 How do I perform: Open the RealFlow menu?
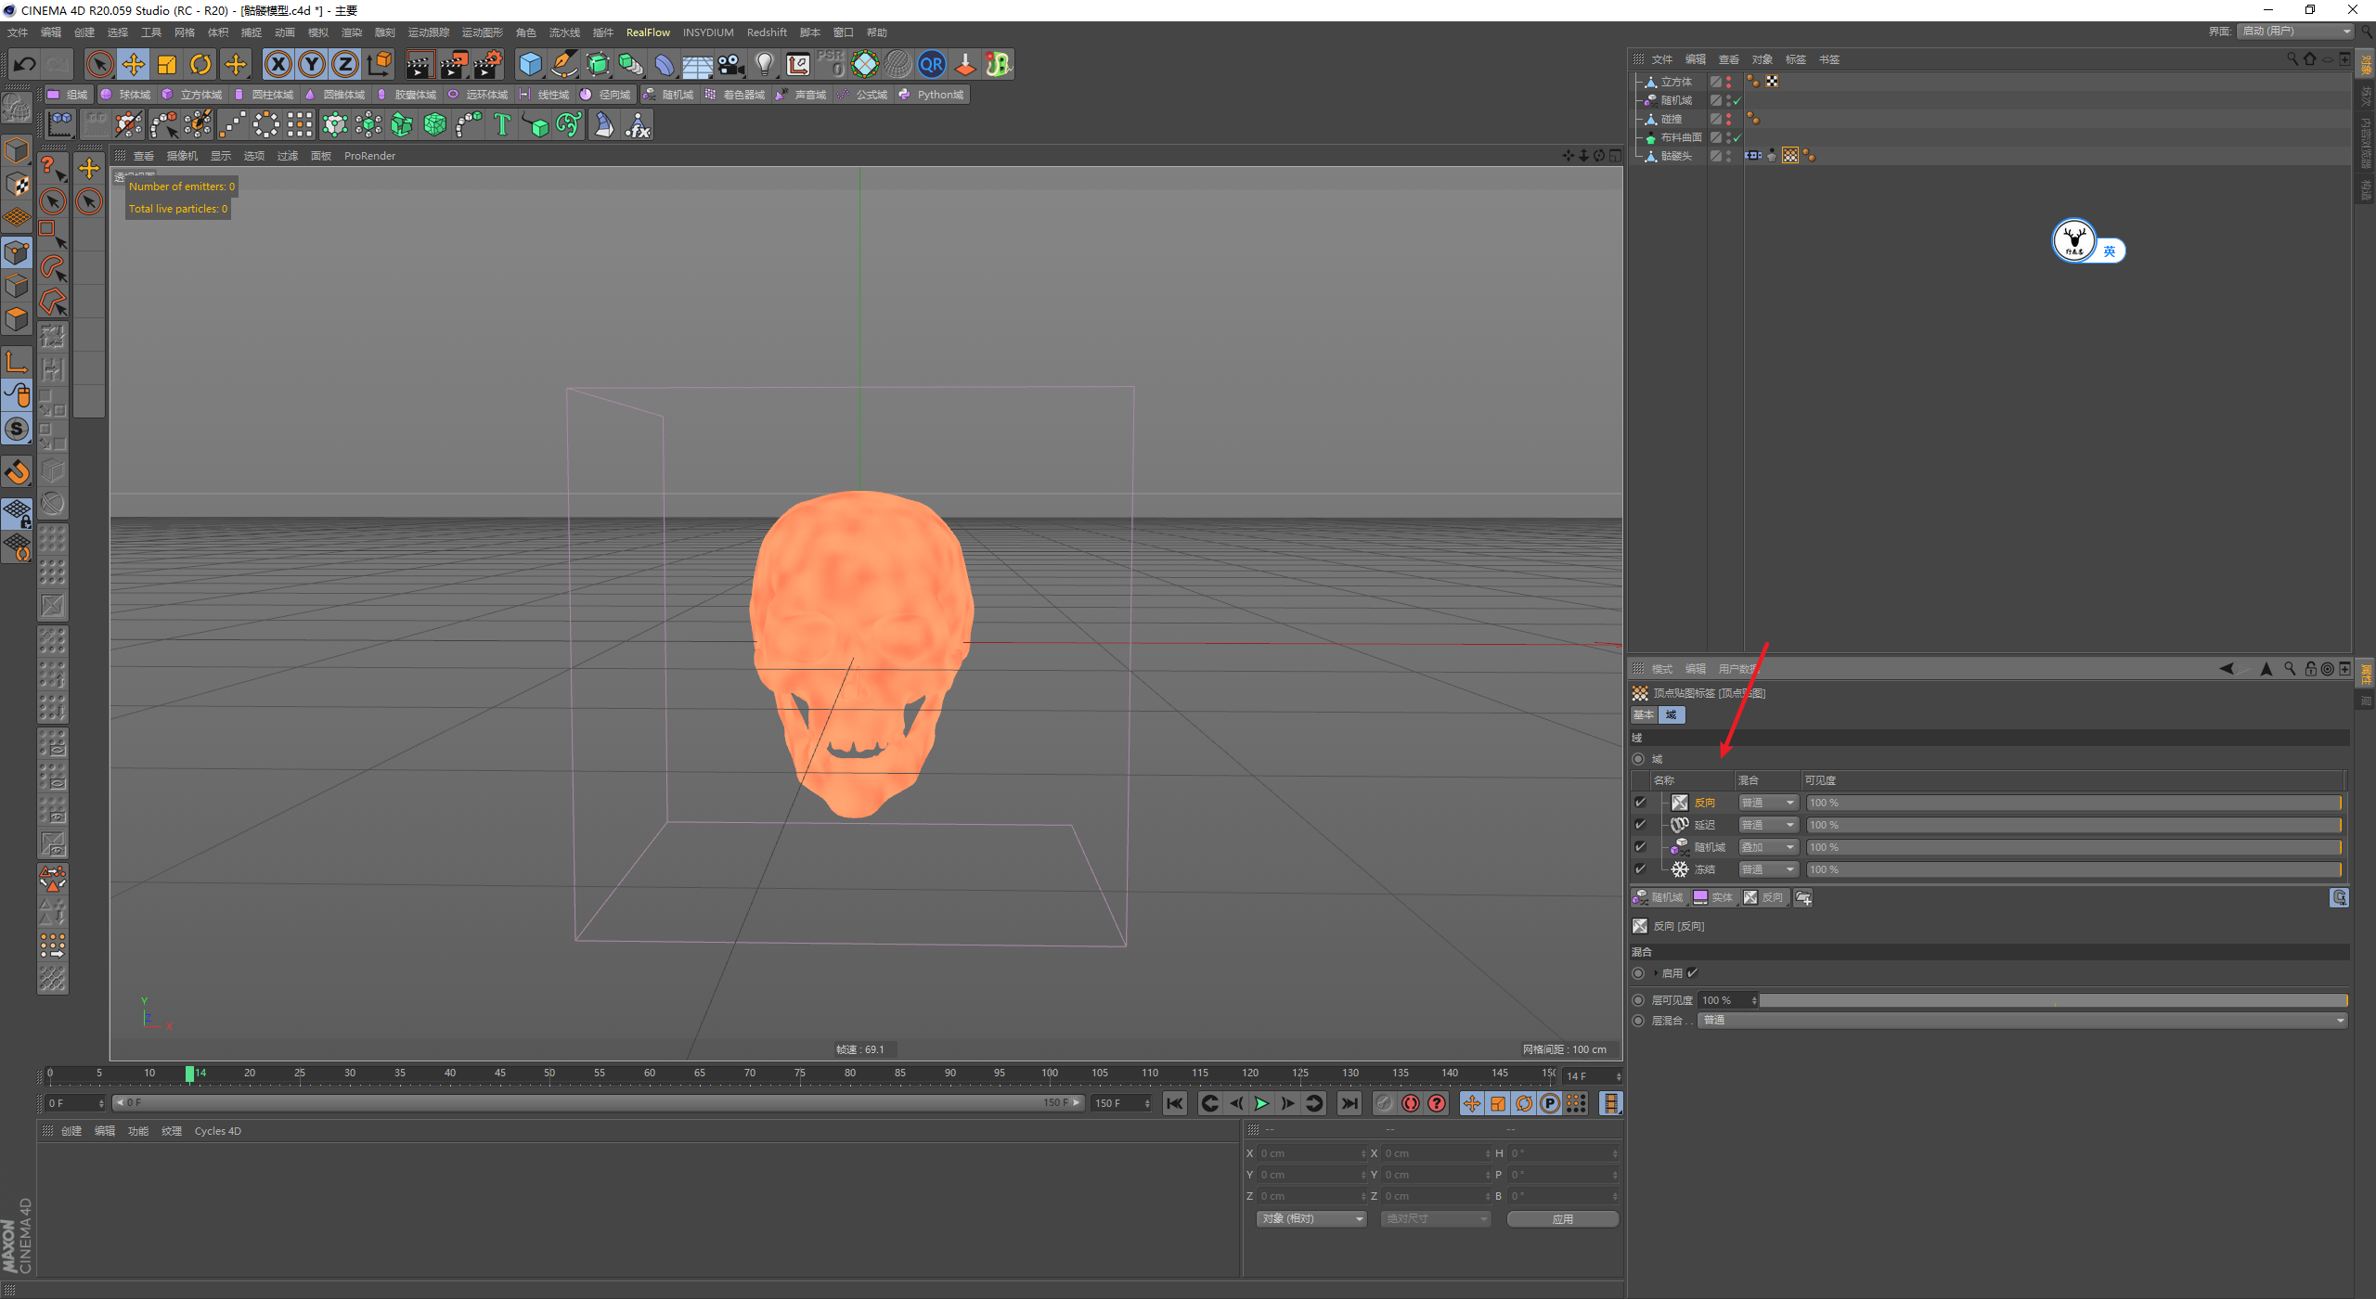pos(647,32)
